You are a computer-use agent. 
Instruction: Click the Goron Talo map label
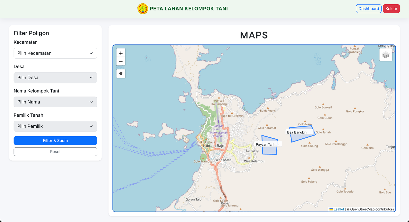click(194, 200)
